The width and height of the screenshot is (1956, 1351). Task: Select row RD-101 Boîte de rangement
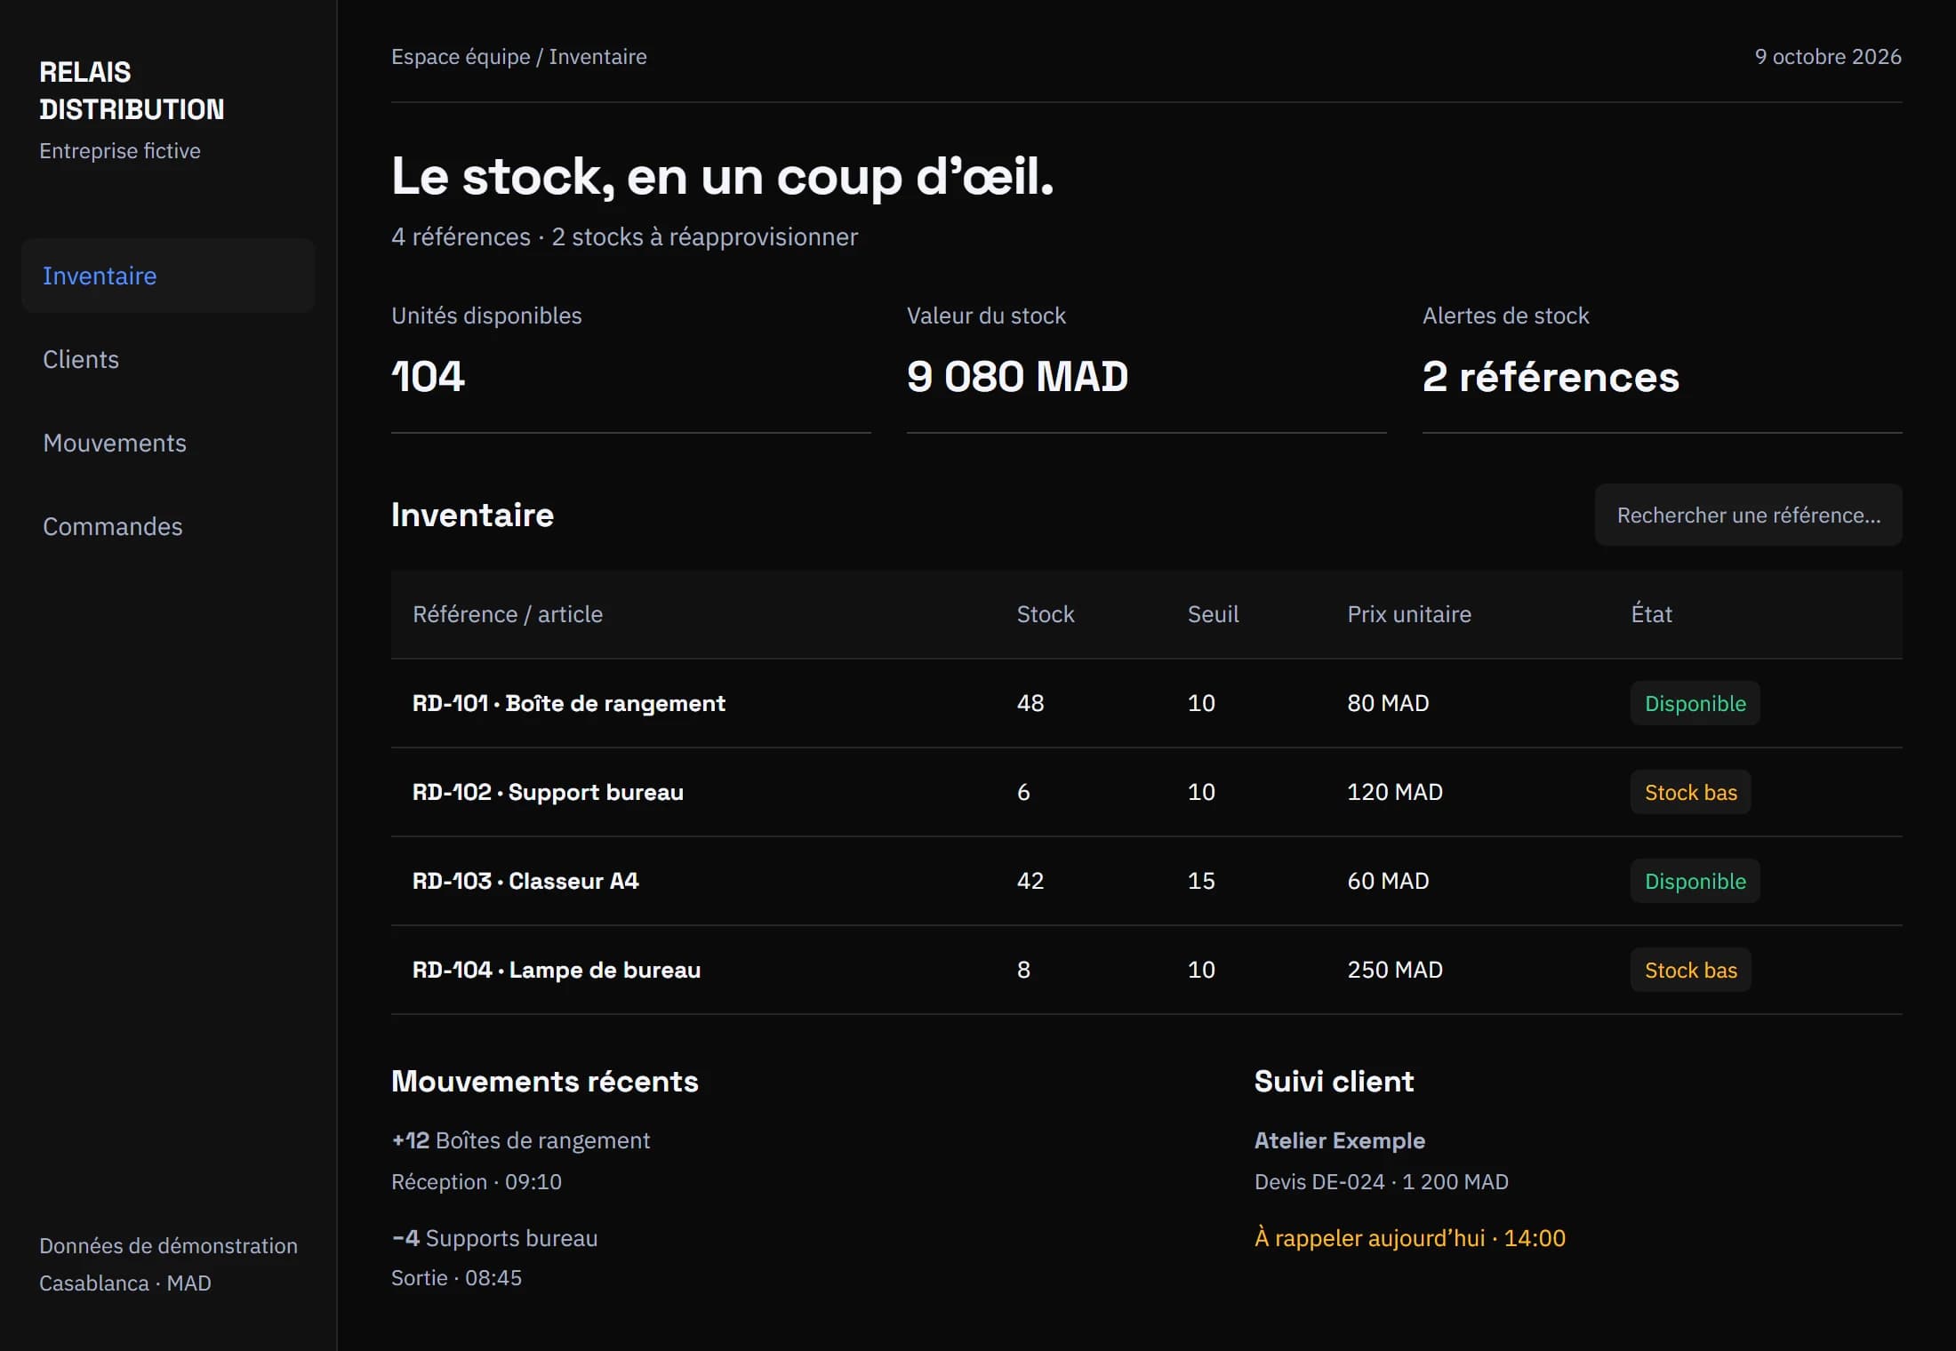(1146, 703)
